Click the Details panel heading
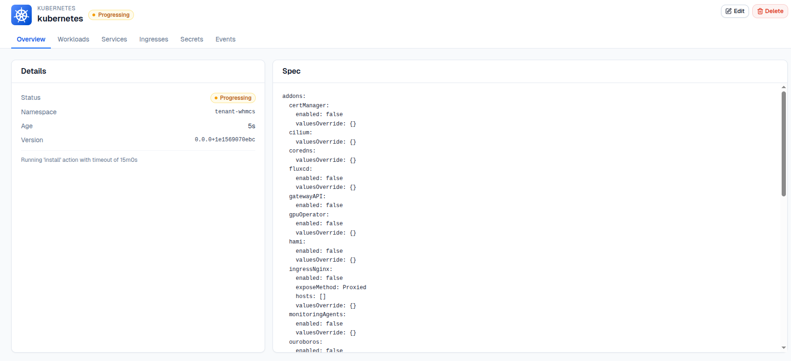 (34, 71)
